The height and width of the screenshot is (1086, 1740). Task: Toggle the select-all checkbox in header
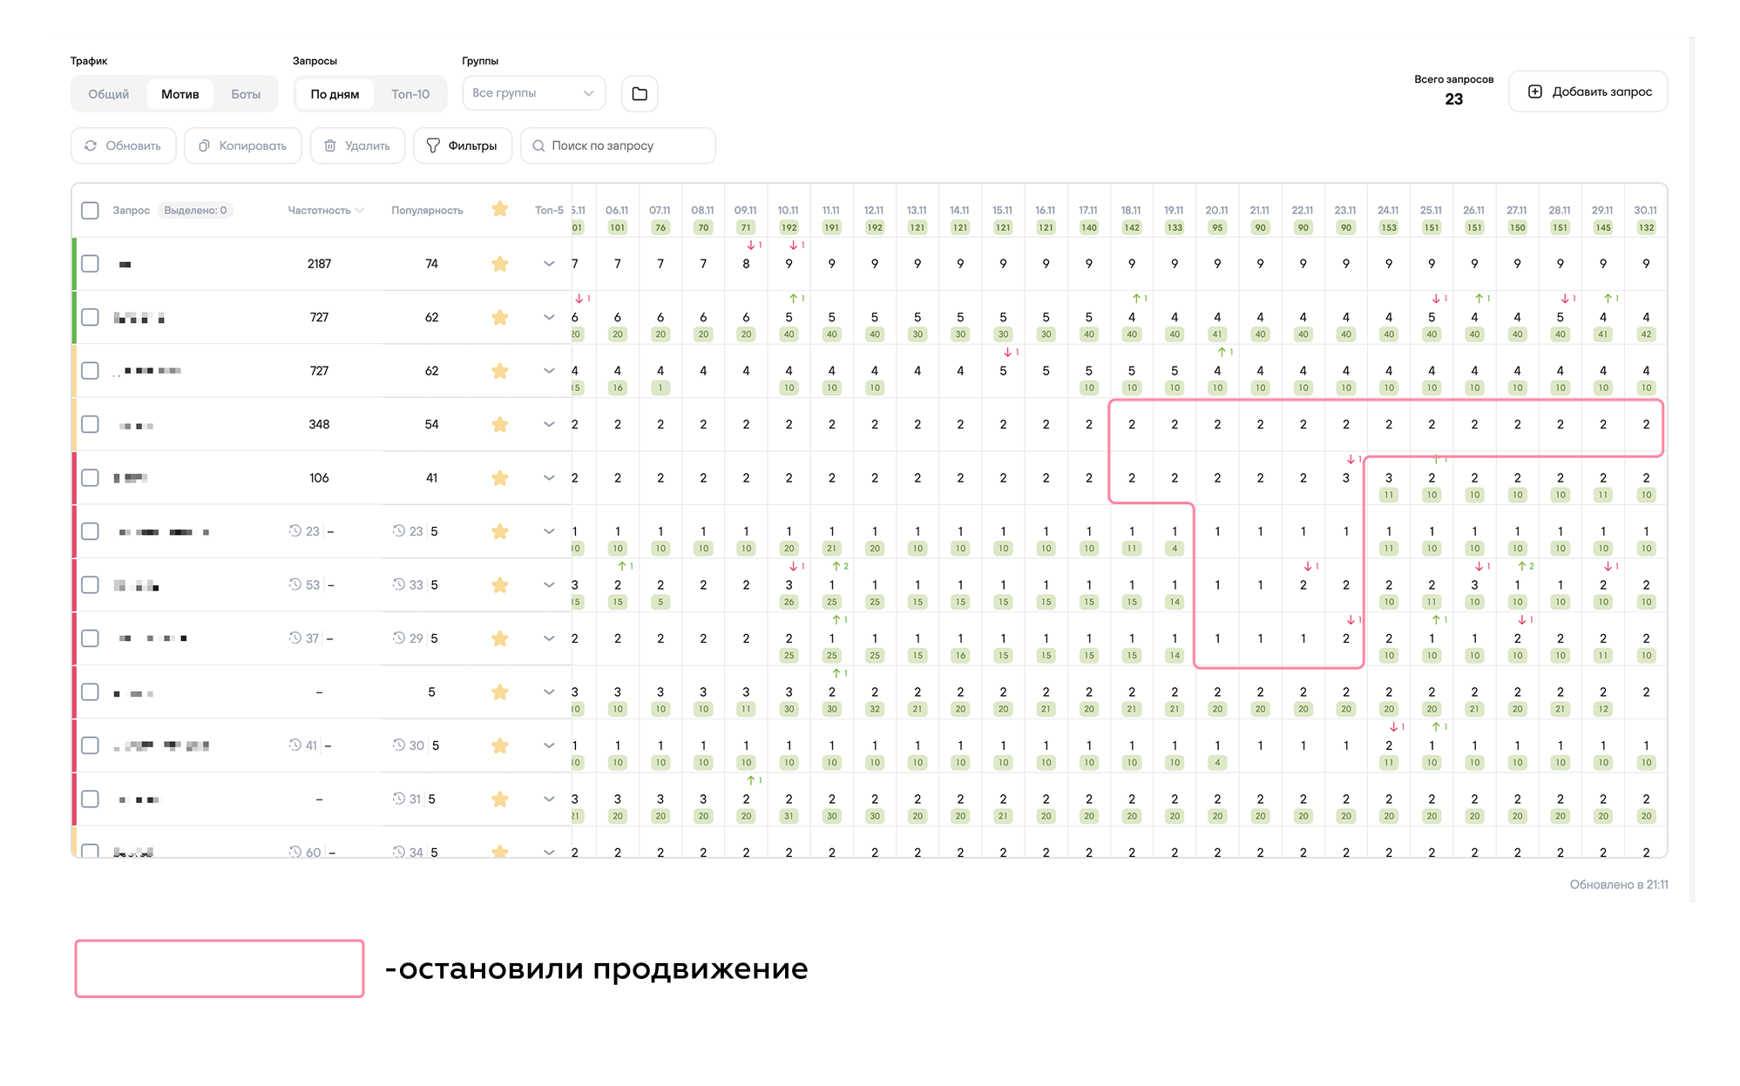pyautogui.click(x=90, y=210)
